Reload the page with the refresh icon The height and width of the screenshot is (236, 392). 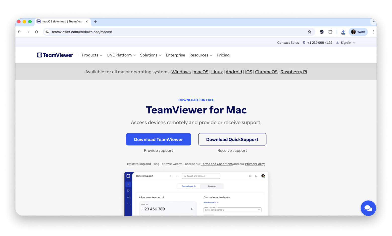(37, 32)
